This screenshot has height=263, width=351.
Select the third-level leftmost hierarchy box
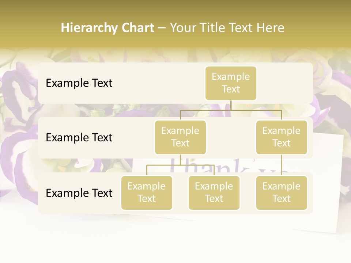(x=147, y=193)
